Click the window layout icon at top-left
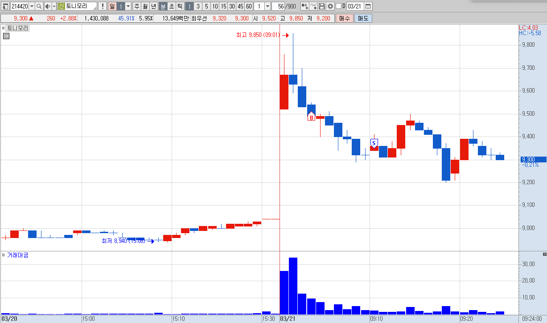Viewport: 547px width, 323px height. point(5,6)
